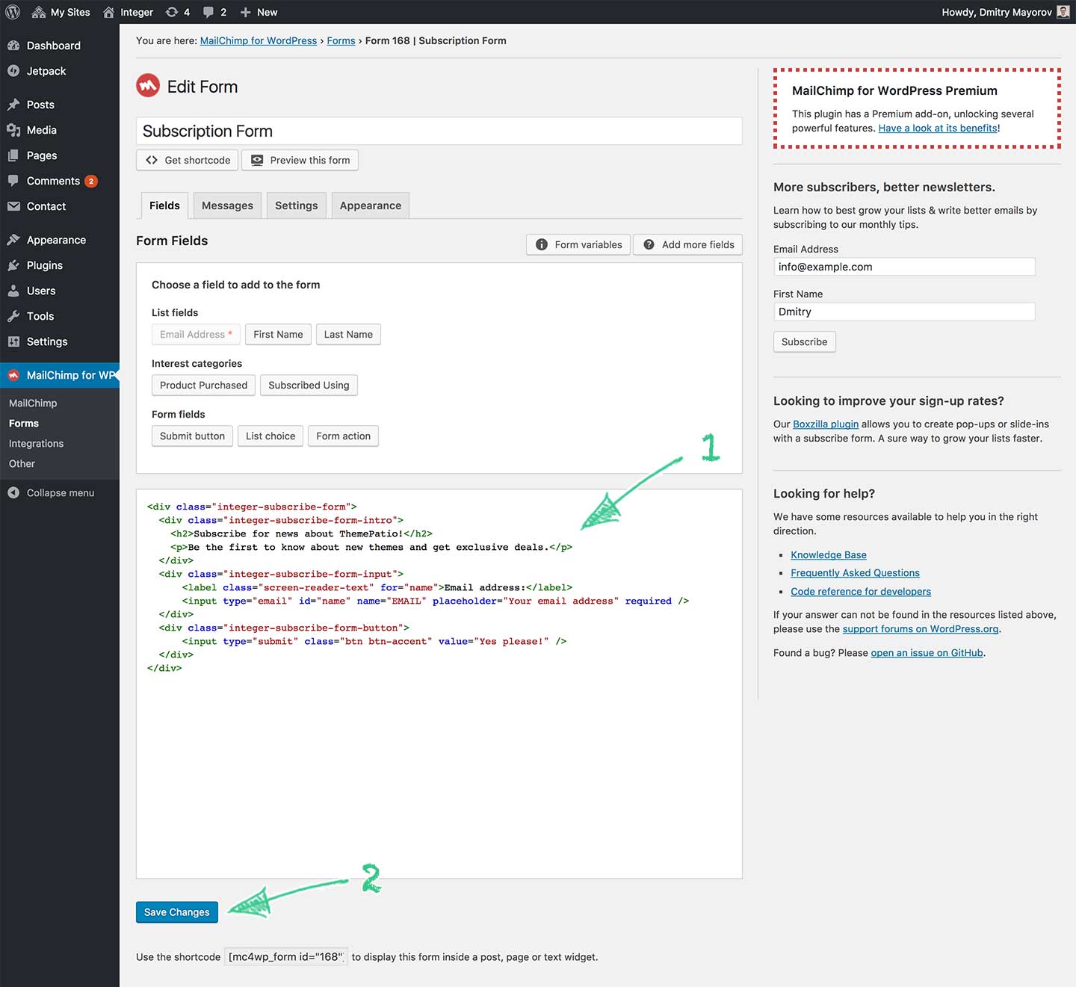This screenshot has height=987, width=1076.
Task: Click the sidebar Subscribe button
Action: pos(804,341)
